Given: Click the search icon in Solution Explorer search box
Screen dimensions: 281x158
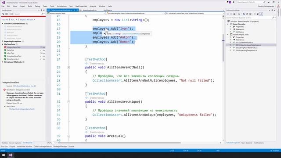Looking at the screenshot, I should coord(273,18).
